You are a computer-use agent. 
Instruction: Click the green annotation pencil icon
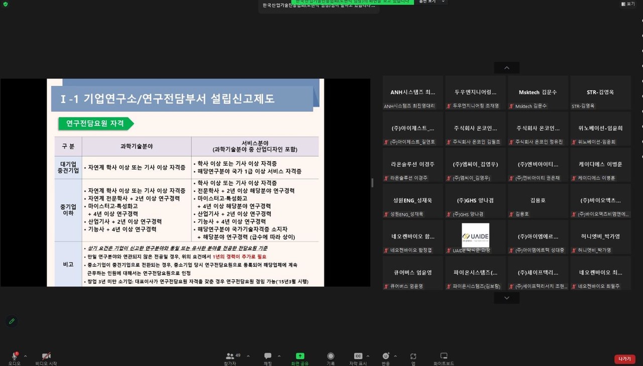click(x=12, y=321)
